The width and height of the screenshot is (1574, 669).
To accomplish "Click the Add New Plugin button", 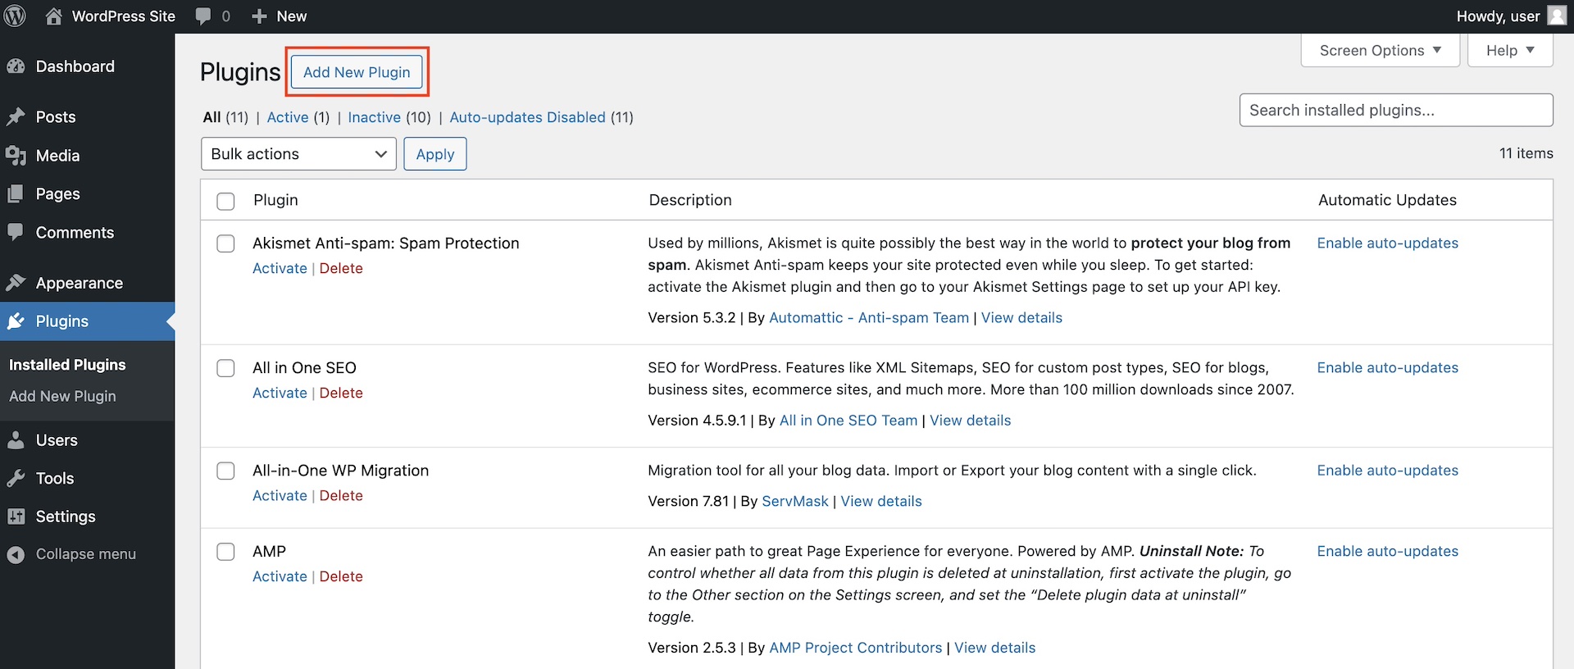I will click(x=357, y=72).
